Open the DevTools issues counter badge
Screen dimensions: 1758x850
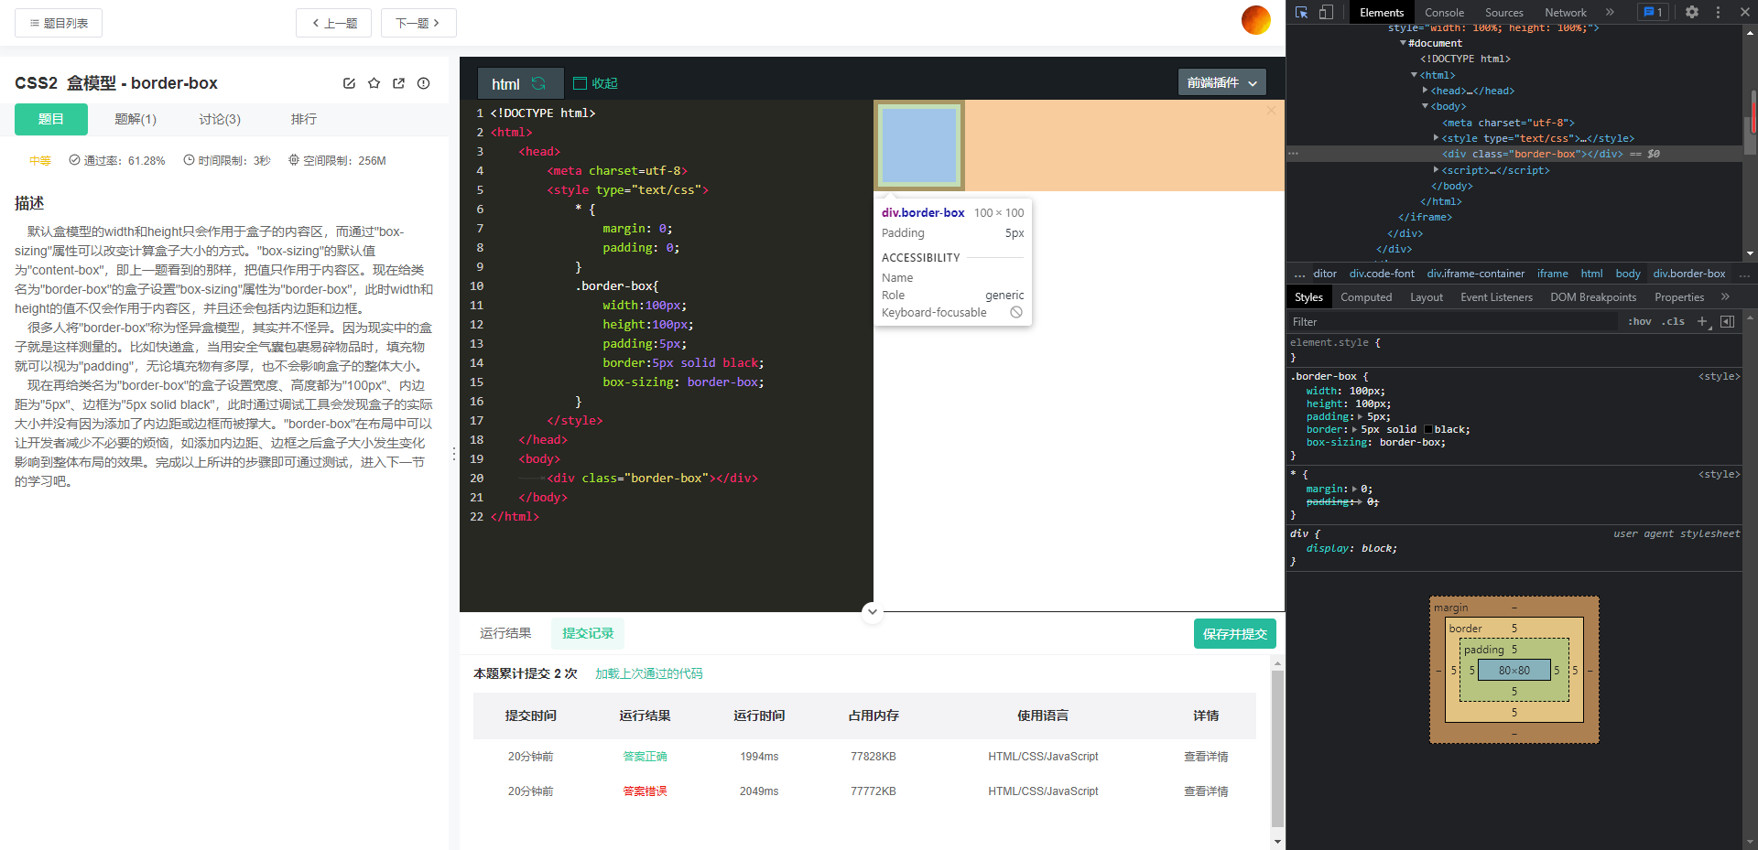(x=1653, y=12)
